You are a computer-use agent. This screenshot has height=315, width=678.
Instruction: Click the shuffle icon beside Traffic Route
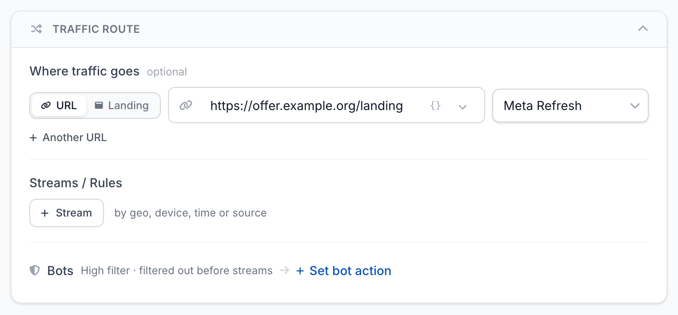36,29
